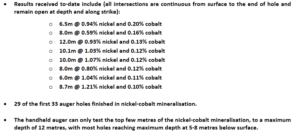Click the 'depth of 12 metres' sentence line
The width and height of the screenshot is (296, 133).
136,128
